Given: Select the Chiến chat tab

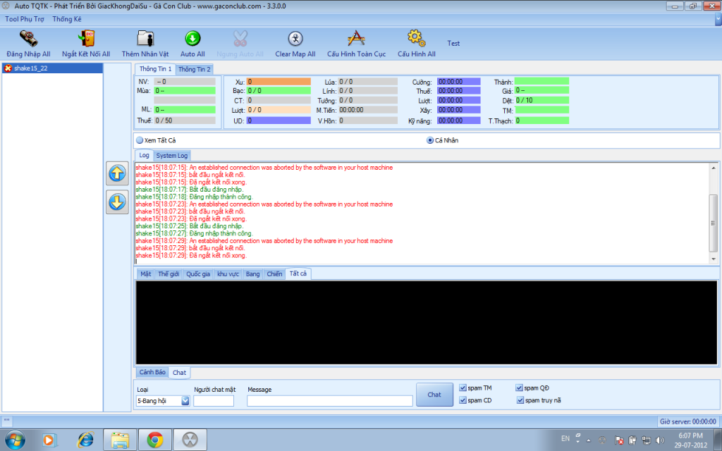Looking at the screenshot, I should tap(274, 274).
